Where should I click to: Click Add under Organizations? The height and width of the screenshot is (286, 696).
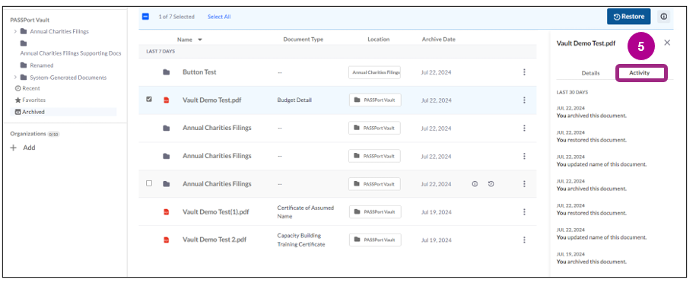point(29,148)
